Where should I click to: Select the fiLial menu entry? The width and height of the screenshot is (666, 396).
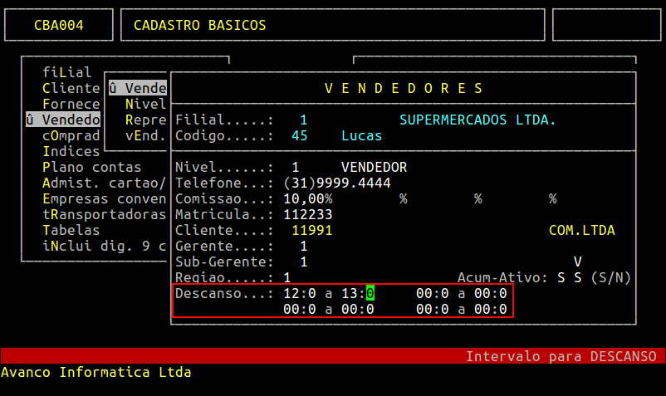tap(66, 72)
